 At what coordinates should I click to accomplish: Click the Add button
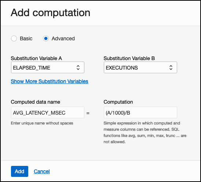(19, 171)
